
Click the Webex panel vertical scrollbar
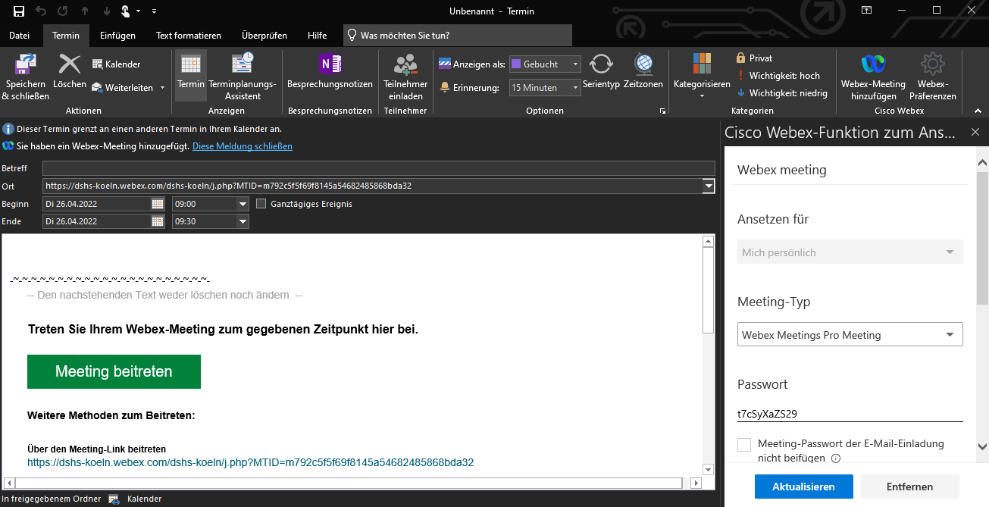[982, 239]
